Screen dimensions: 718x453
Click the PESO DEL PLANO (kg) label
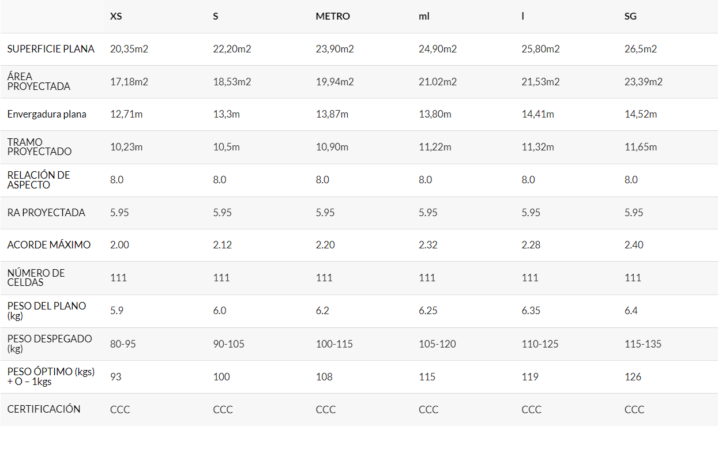(x=47, y=311)
